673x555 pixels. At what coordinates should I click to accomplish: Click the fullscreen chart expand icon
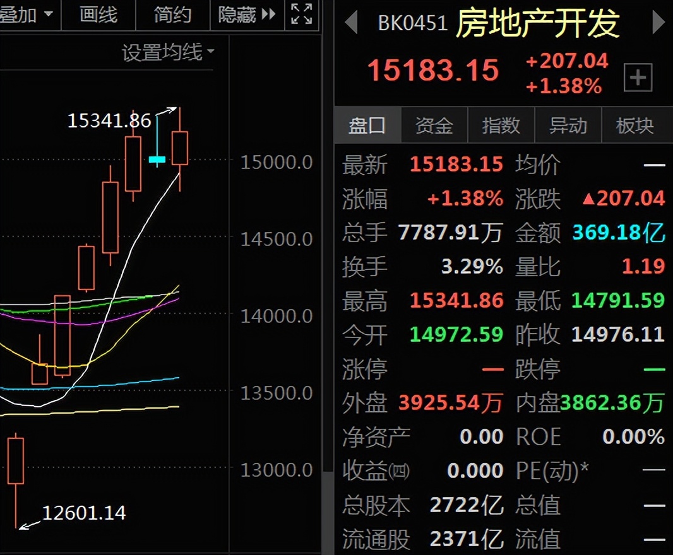point(301,14)
